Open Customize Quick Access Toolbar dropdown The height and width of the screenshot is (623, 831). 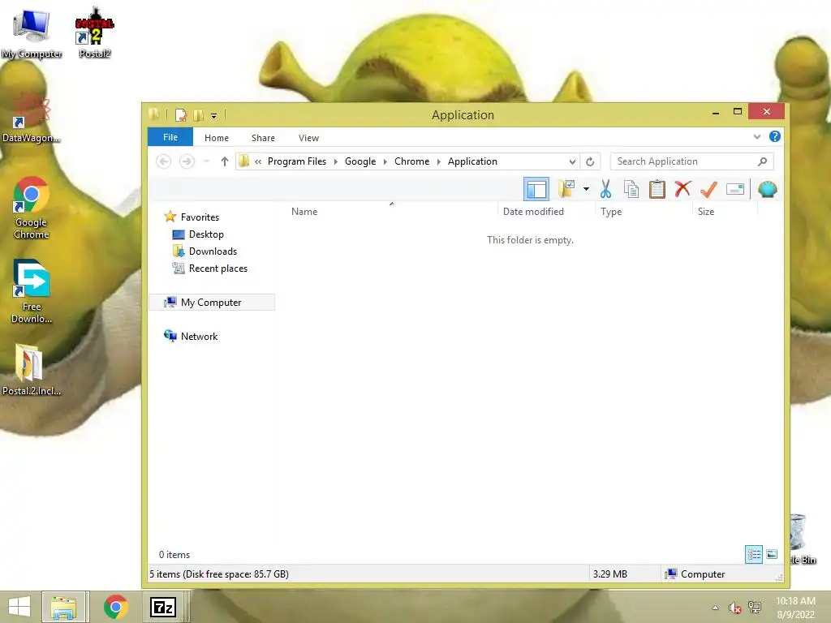pos(213,115)
